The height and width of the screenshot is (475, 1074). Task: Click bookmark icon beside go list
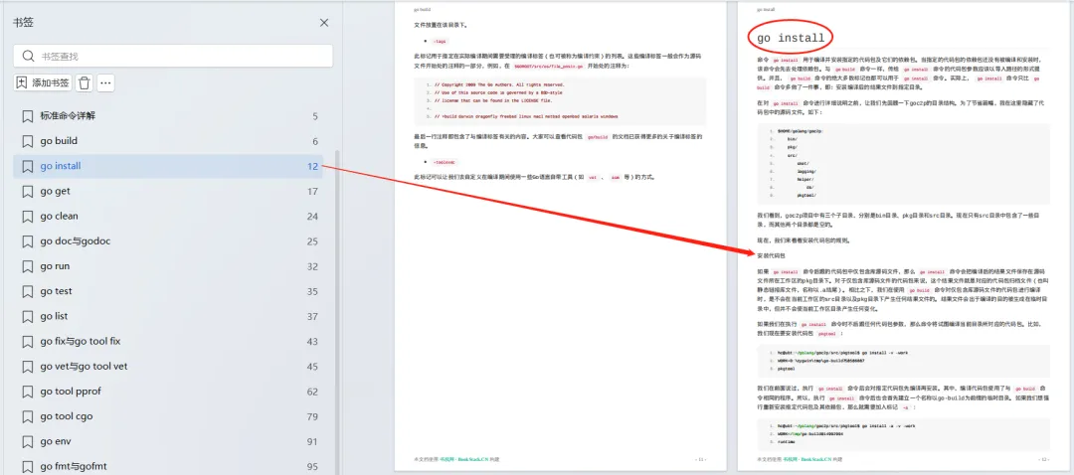28,316
